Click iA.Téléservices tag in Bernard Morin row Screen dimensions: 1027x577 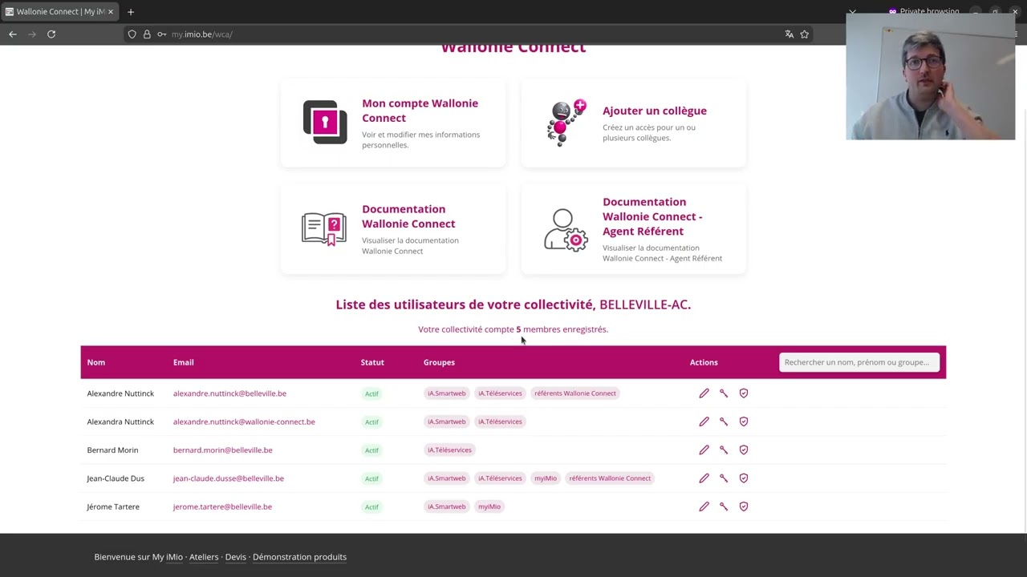[x=449, y=450]
